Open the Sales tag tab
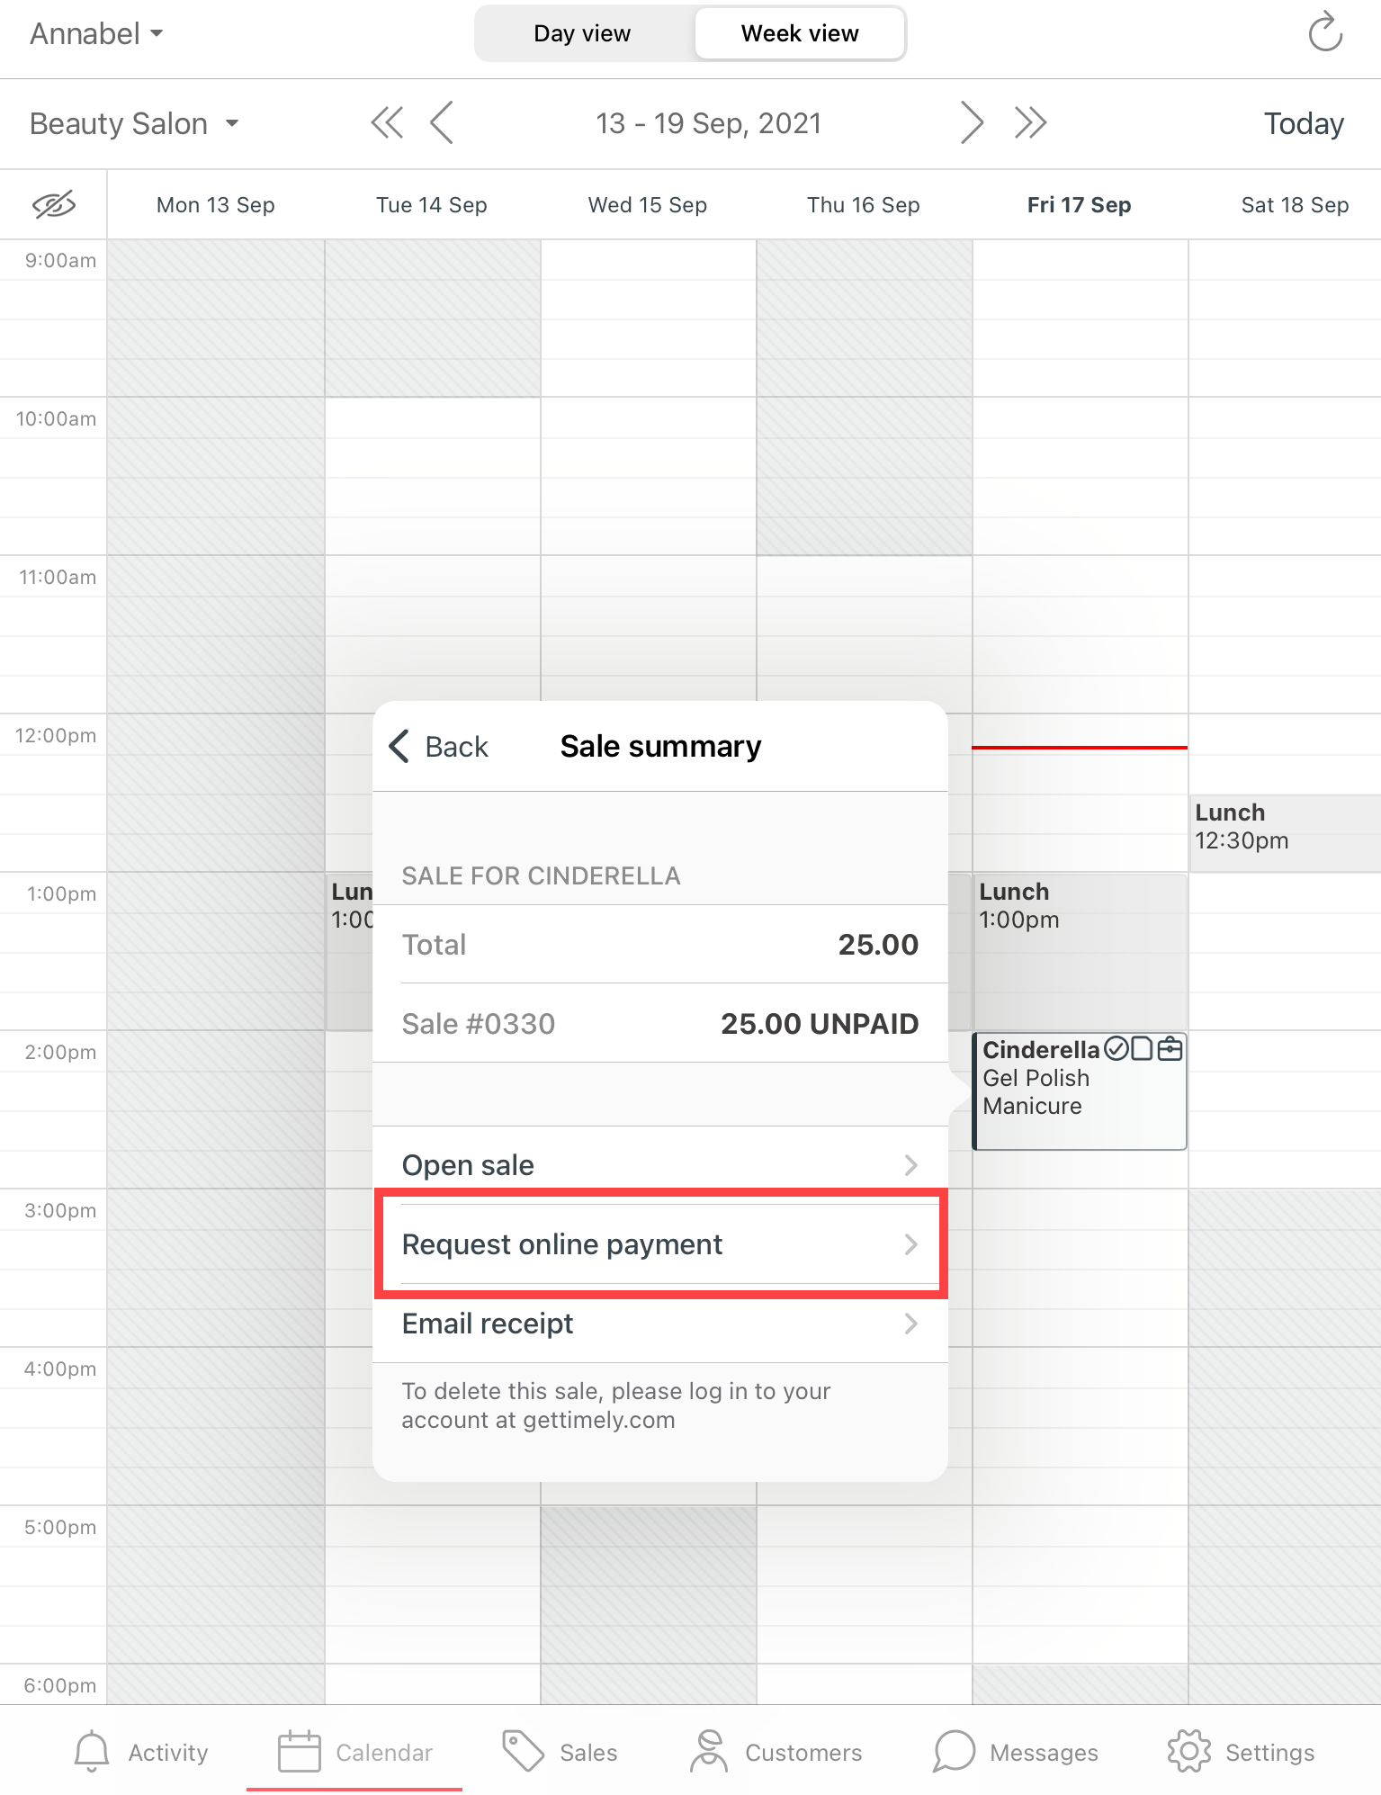The image size is (1381, 1795). pos(560,1752)
